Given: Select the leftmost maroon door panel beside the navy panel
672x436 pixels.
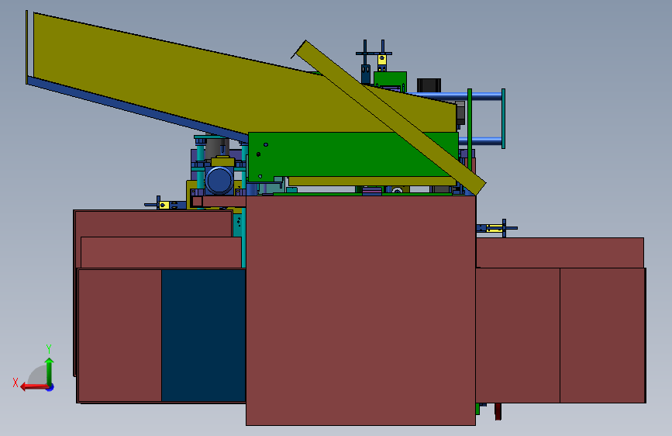Looking at the screenshot, I should [119, 335].
